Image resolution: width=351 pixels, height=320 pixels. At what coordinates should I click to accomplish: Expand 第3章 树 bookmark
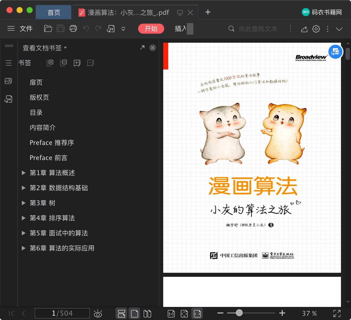pos(24,203)
